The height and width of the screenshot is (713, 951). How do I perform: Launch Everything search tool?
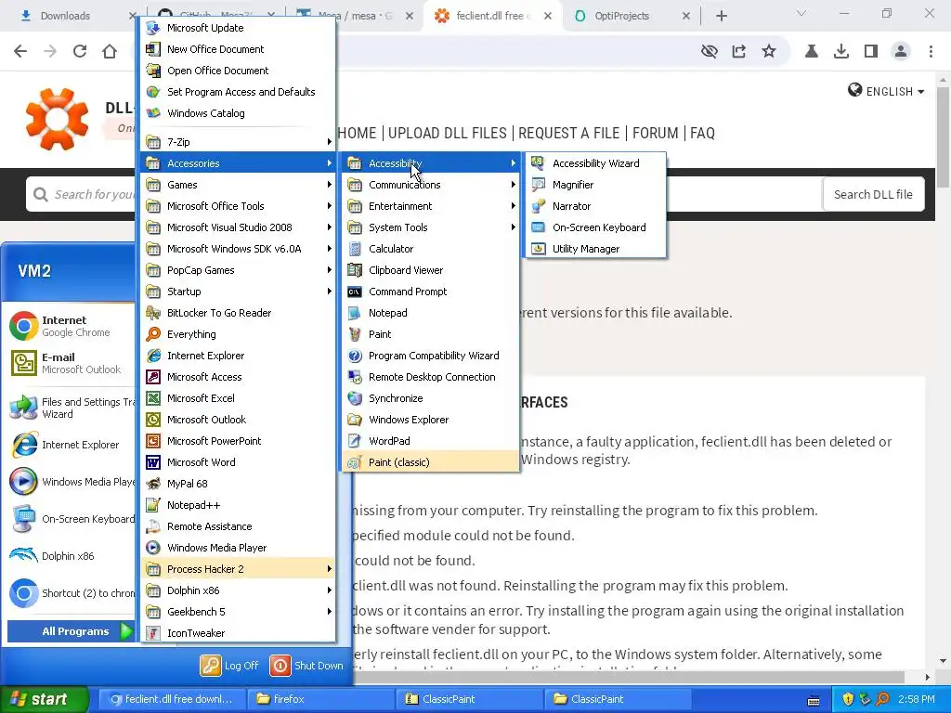(238, 334)
